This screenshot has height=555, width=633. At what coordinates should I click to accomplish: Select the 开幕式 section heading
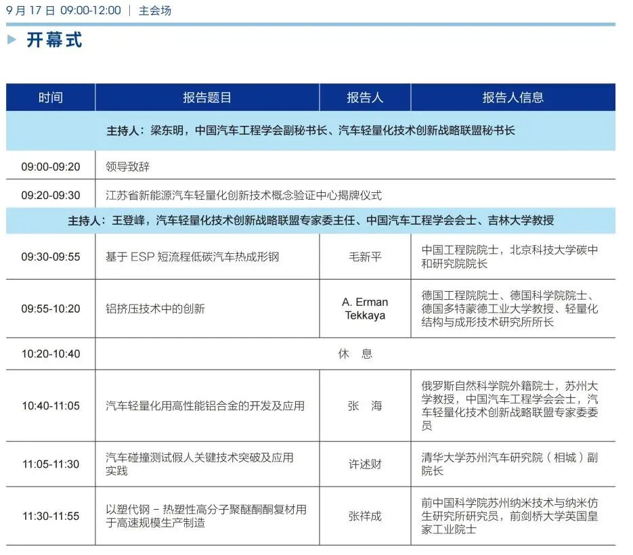[54, 40]
